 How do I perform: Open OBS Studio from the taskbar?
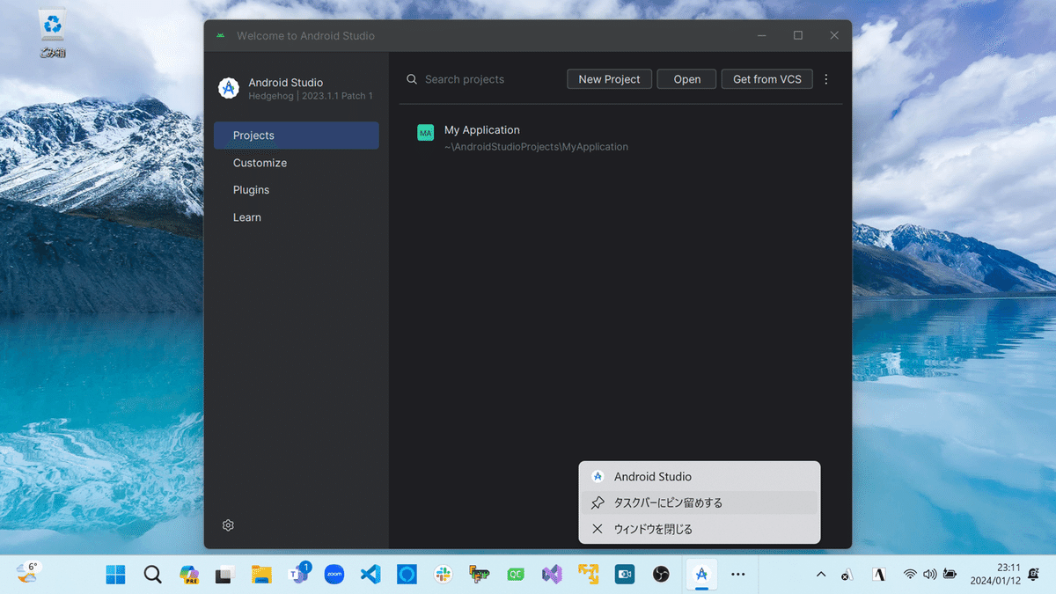click(661, 575)
